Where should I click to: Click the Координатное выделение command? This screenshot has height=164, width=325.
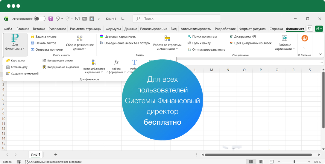pos(61,67)
